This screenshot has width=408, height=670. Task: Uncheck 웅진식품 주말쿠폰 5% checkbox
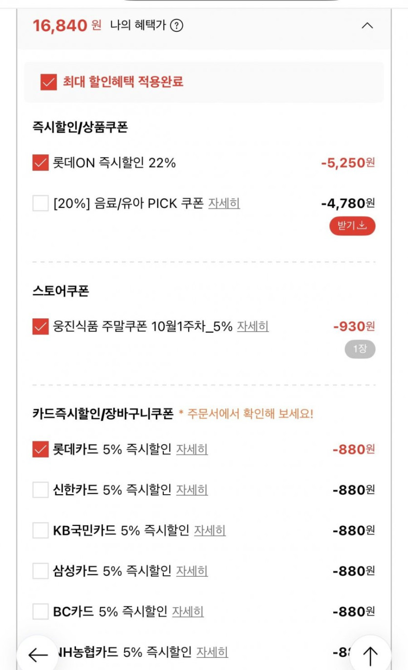tap(41, 326)
